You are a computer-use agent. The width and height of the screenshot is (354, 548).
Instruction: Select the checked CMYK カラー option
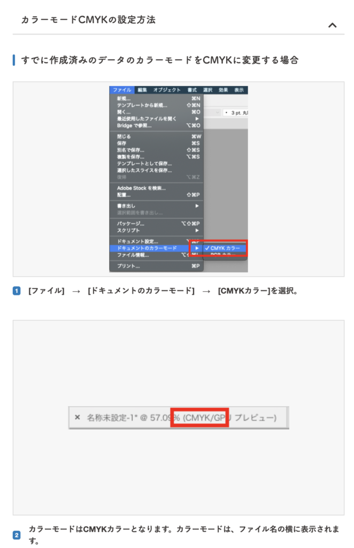pyautogui.click(x=225, y=248)
